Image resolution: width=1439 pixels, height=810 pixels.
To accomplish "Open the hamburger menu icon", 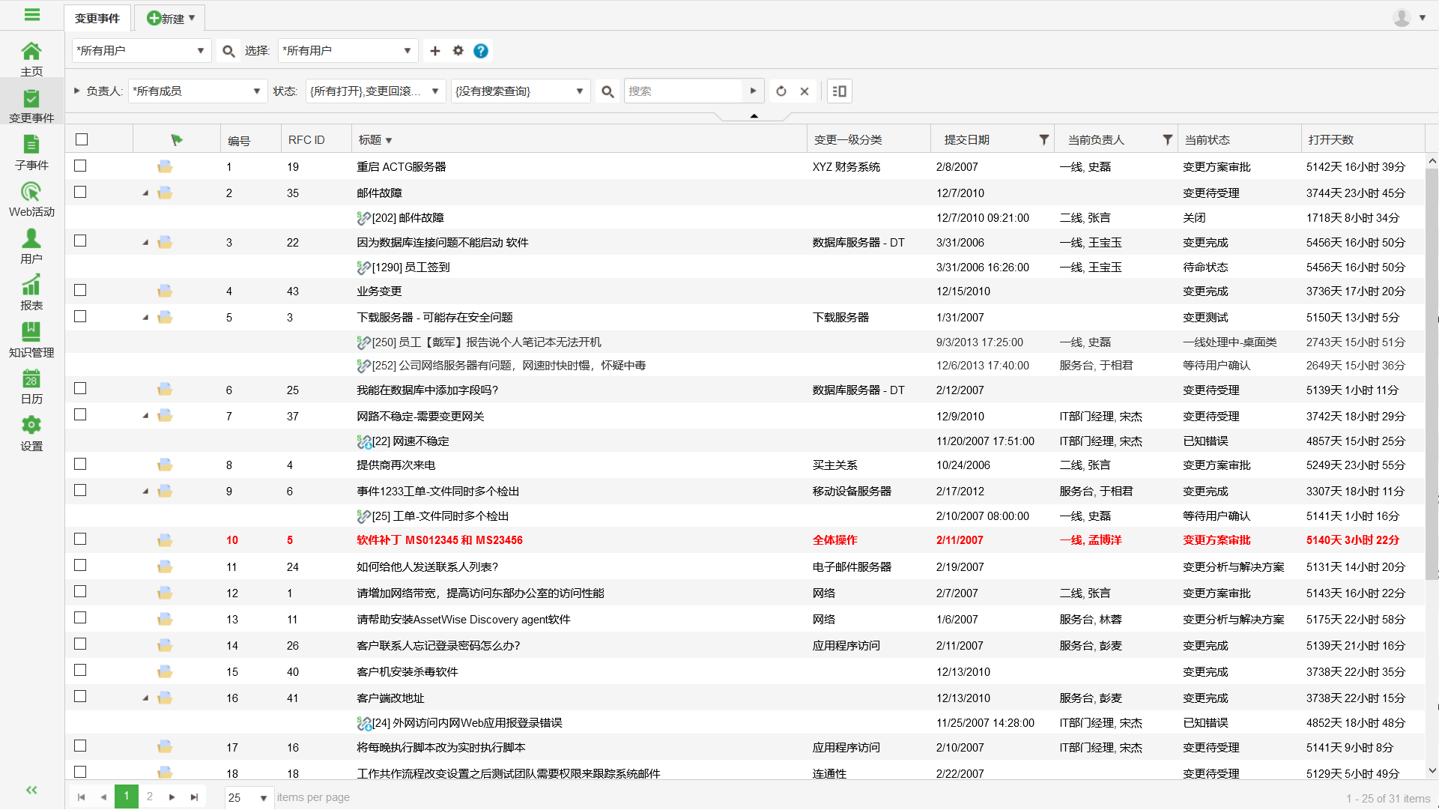I will [x=31, y=14].
